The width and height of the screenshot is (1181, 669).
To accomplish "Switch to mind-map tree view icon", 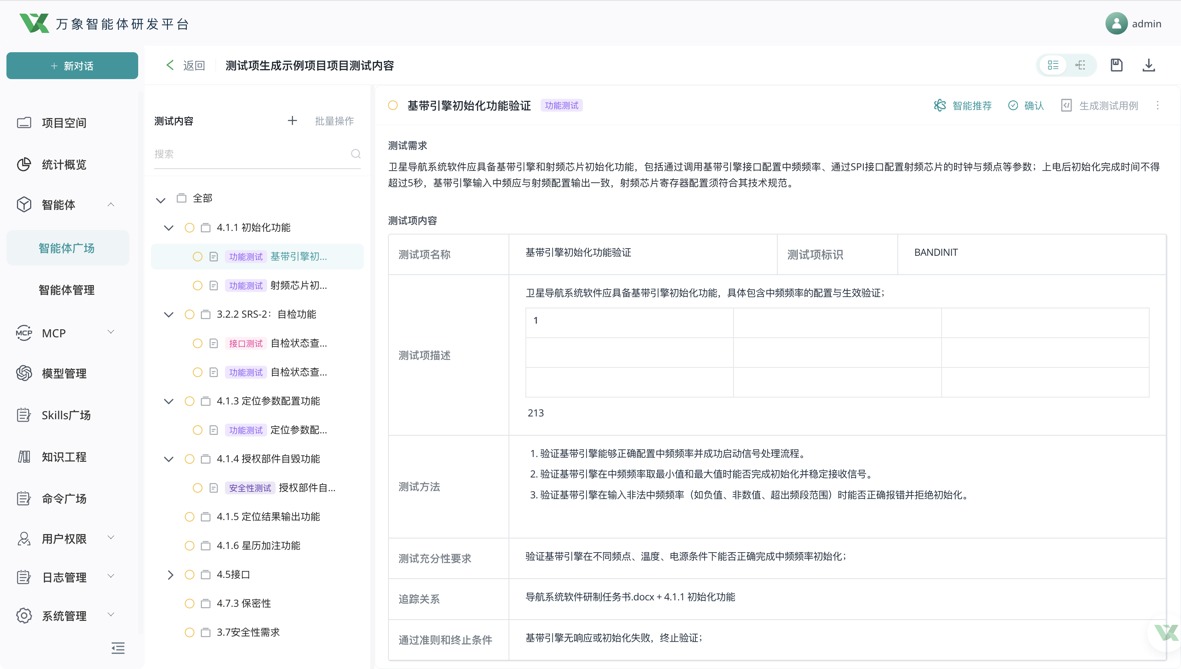I will (x=1080, y=65).
